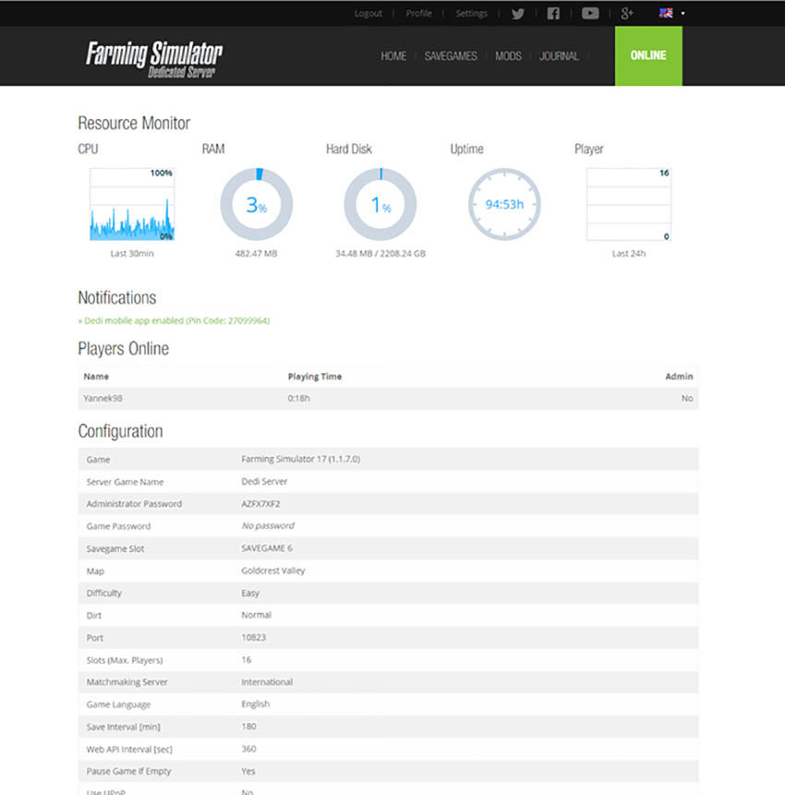The width and height of the screenshot is (785, 795).
Task: Click the 34.48 MB / 2208.24 GB text
Action: [x=380, y=254]
